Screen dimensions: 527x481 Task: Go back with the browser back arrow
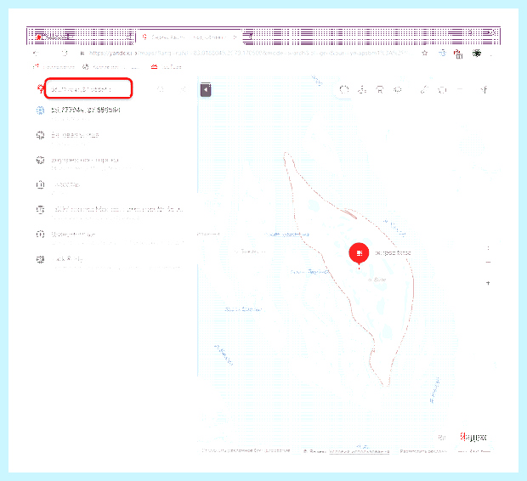pyautogui.click(x=36, y=53)
